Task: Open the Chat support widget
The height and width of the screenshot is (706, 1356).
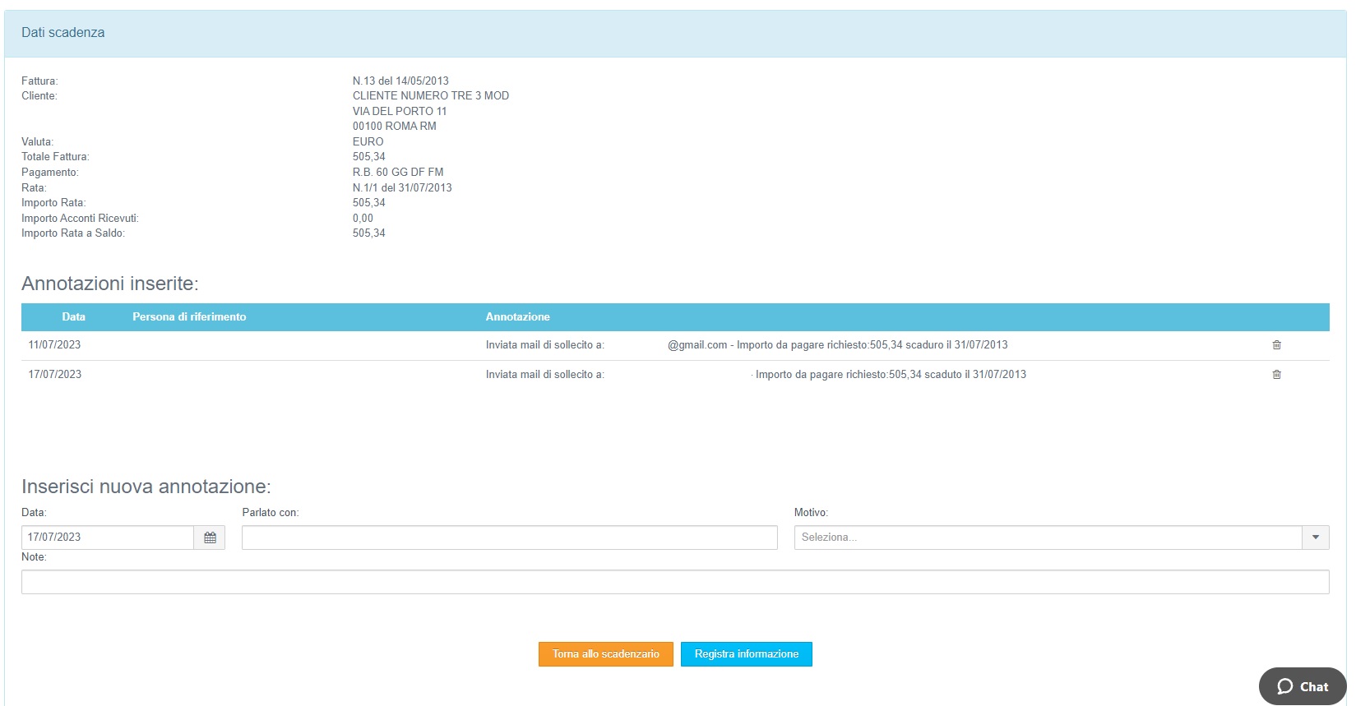Action: point(1302,686)
